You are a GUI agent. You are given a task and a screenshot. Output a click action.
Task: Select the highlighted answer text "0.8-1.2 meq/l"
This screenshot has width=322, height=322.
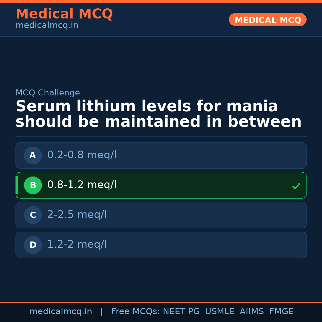click(82, 185)
